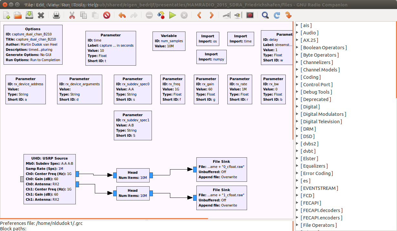The width and height of the screenshot is (397, 231).
Task: Expand the [ Audio ] block category
Action: point(297,33)
